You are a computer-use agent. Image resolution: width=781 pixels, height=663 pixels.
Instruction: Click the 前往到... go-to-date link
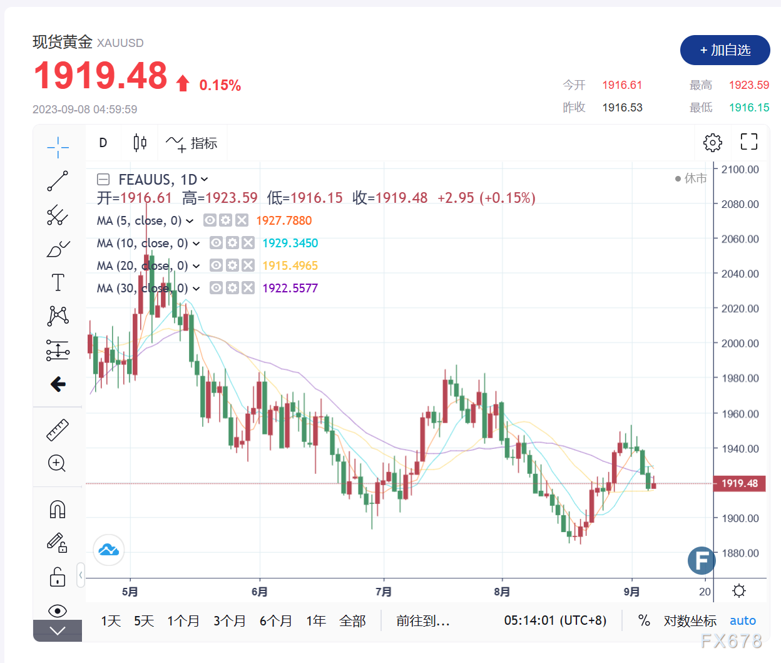click(x=423, y=620)
